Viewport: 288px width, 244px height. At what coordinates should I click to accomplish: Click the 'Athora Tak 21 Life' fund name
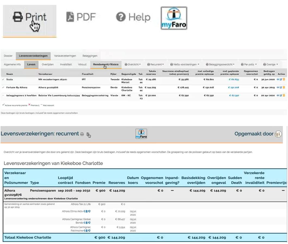(x=81, y=204)
